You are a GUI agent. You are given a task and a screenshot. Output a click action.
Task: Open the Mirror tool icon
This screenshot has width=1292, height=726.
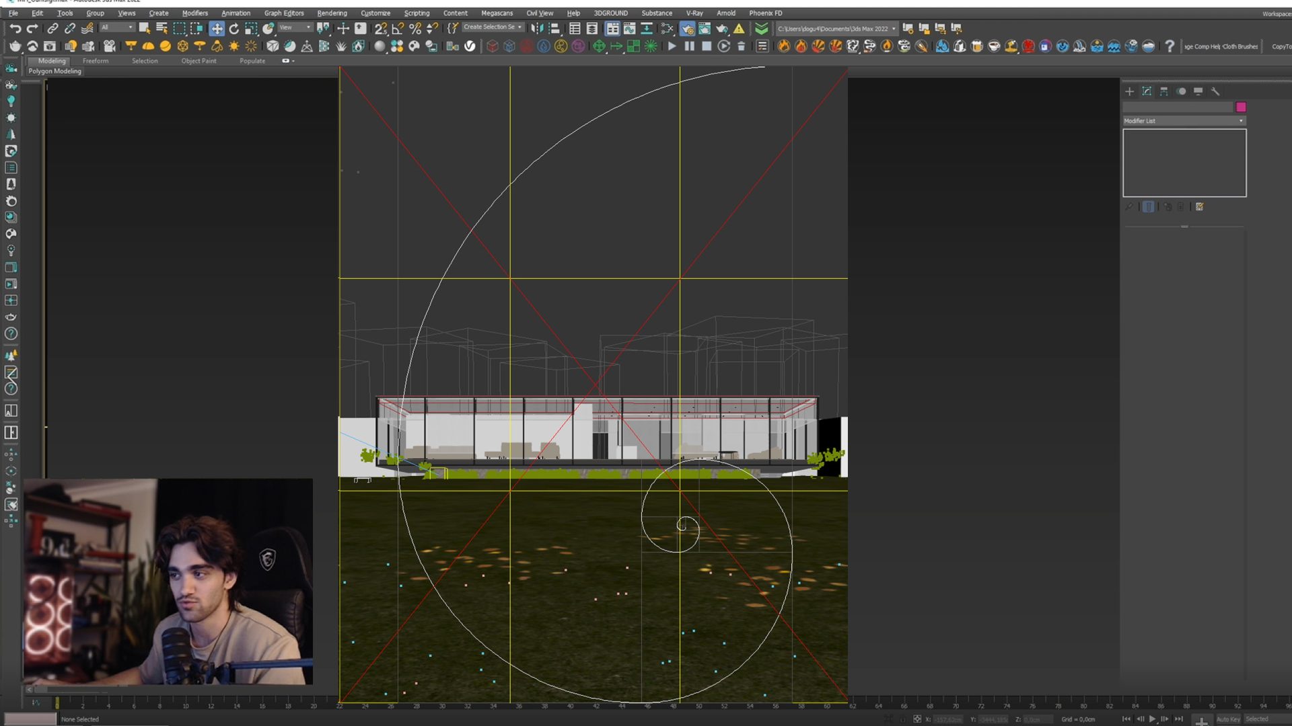point(536,28)
